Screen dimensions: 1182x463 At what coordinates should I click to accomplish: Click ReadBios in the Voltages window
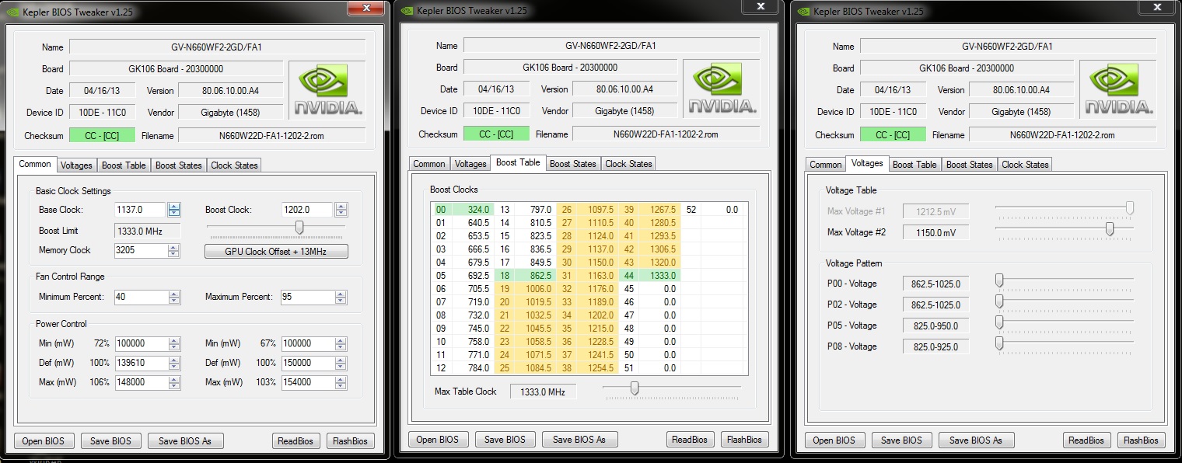click(1086, 440)
